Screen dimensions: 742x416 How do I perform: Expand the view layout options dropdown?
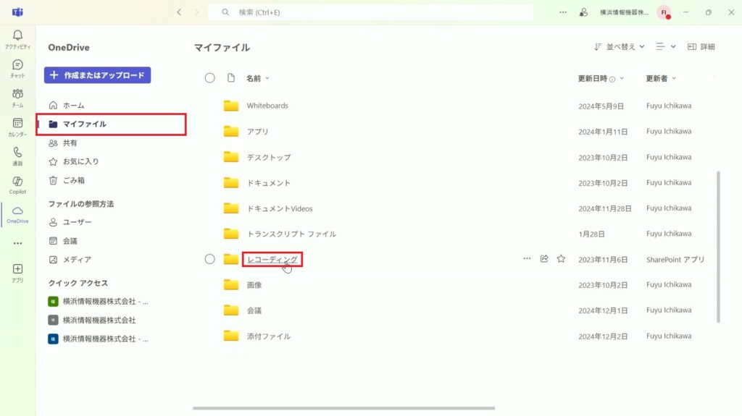666,47
